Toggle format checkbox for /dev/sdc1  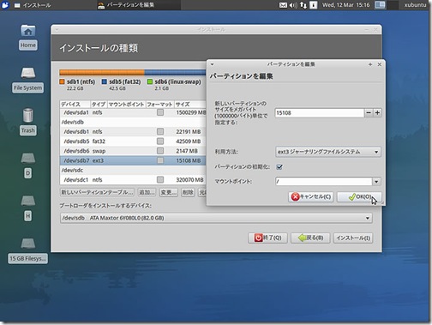pos(160,179)
